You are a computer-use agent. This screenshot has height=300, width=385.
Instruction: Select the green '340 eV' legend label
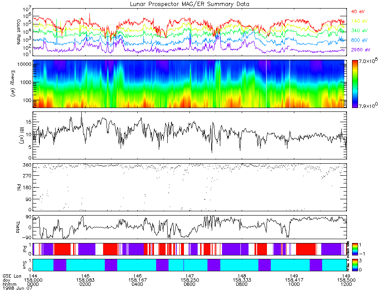359,30
